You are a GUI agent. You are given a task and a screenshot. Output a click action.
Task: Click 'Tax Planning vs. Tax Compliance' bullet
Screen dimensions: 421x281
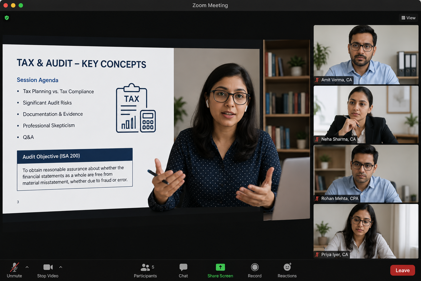tap(58, 91)
